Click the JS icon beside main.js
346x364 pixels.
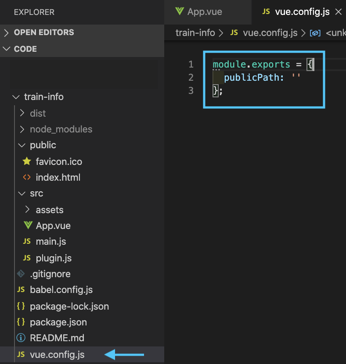[x=27, y=242]
